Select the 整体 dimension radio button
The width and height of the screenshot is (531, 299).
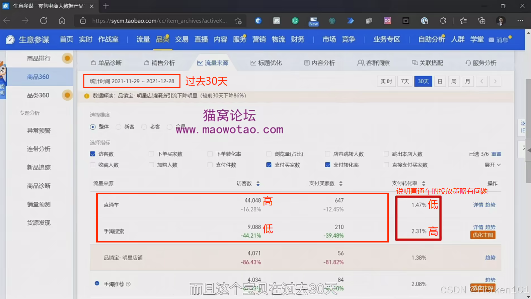tap(93, 127)
